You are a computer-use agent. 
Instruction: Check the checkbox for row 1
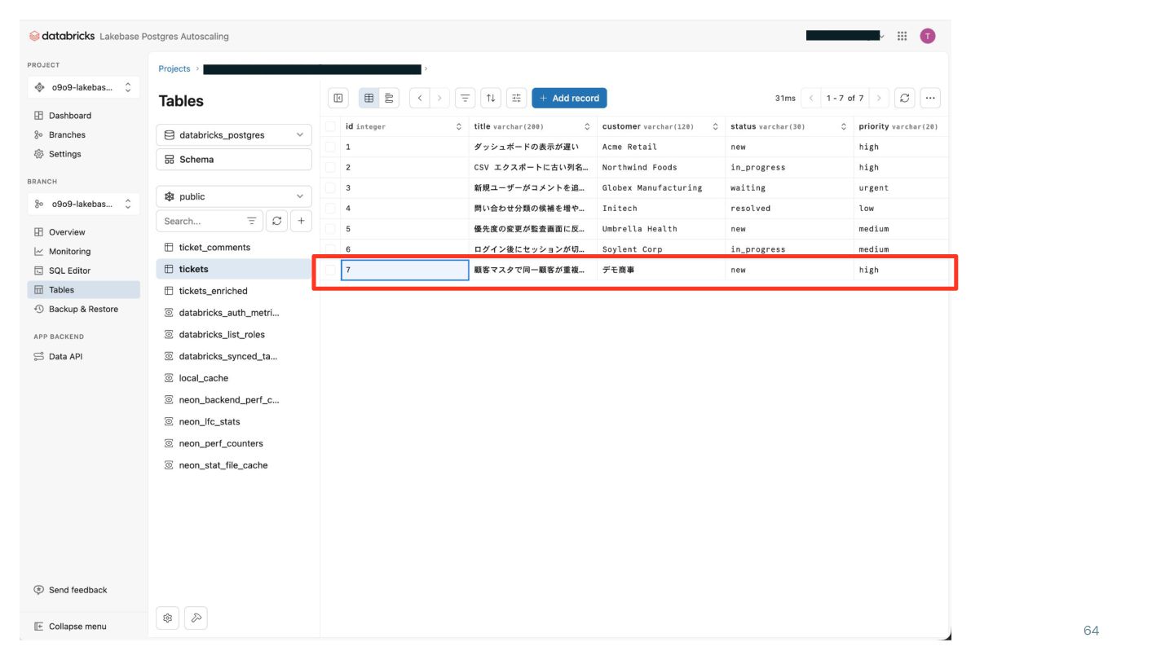(330, 147)
